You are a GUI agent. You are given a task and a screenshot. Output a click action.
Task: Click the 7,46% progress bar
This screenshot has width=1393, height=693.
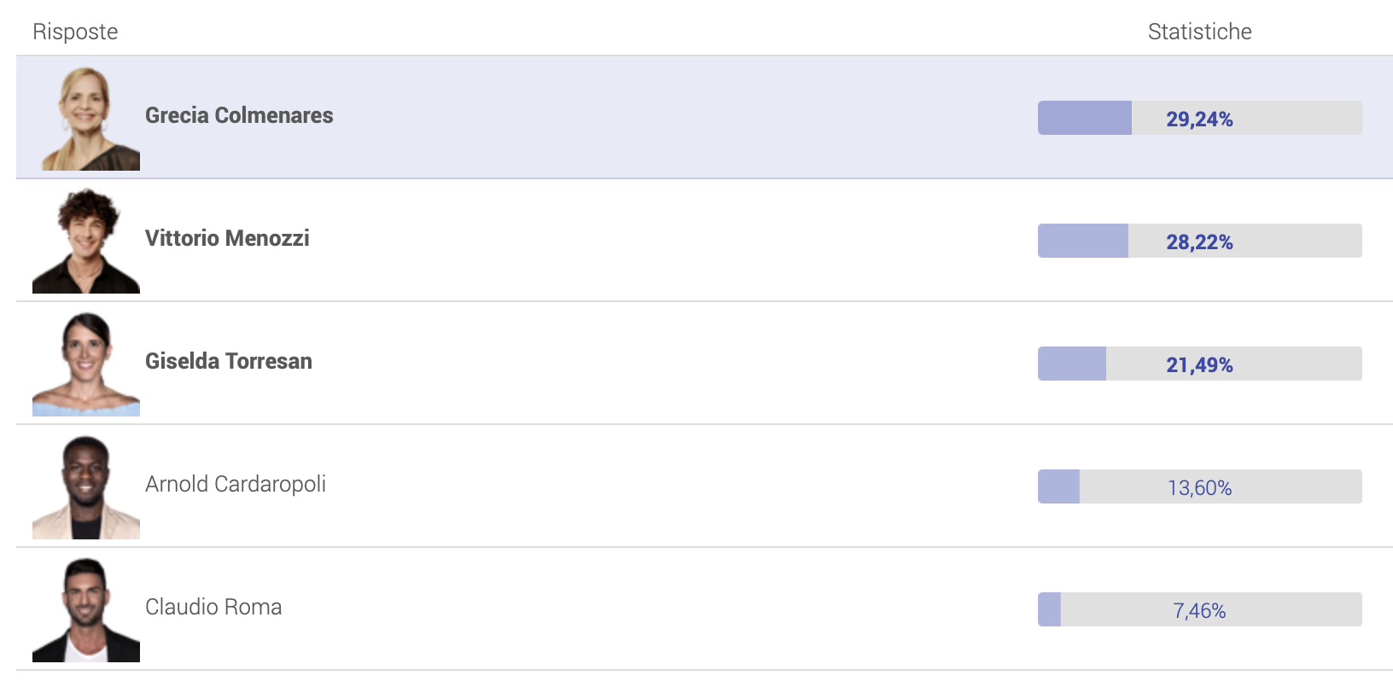pyautogui.click(x=1199, y=609)
